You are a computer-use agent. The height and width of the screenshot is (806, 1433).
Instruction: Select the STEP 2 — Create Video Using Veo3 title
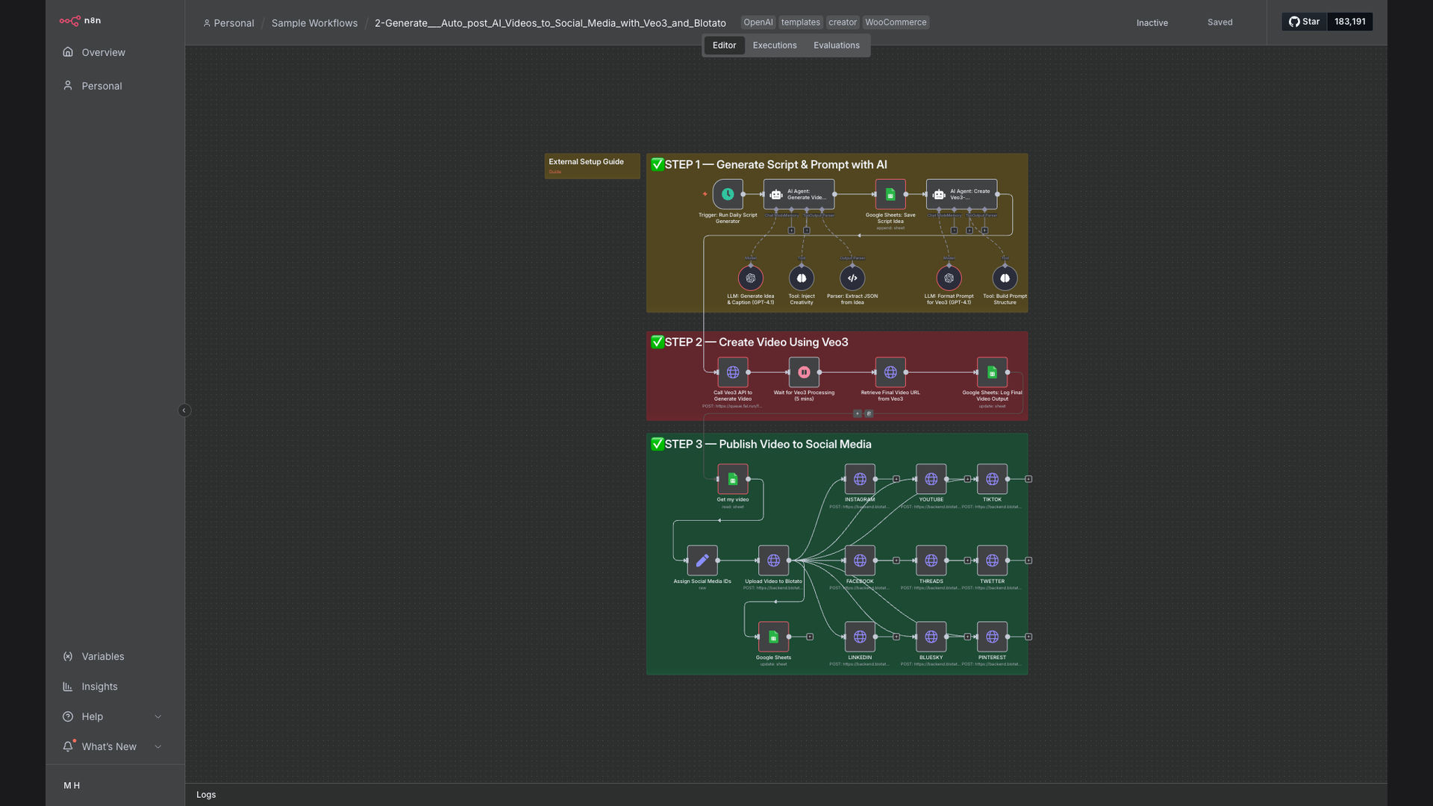pos(749,343)
